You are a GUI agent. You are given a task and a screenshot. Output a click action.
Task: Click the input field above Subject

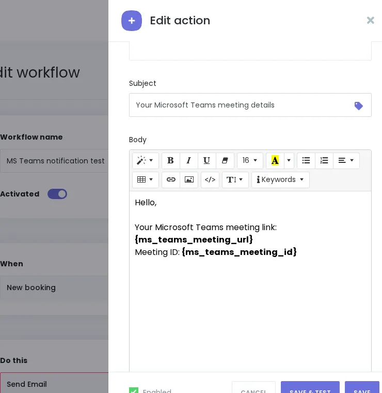[250, 51]
